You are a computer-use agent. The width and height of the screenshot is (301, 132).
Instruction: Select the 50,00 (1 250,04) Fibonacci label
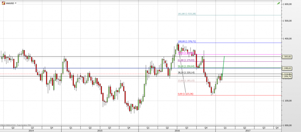[186, 66]
